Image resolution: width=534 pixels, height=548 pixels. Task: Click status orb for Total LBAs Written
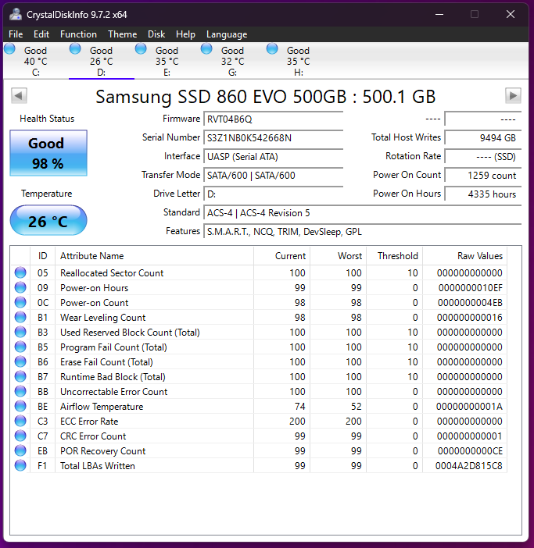[20, 466]
